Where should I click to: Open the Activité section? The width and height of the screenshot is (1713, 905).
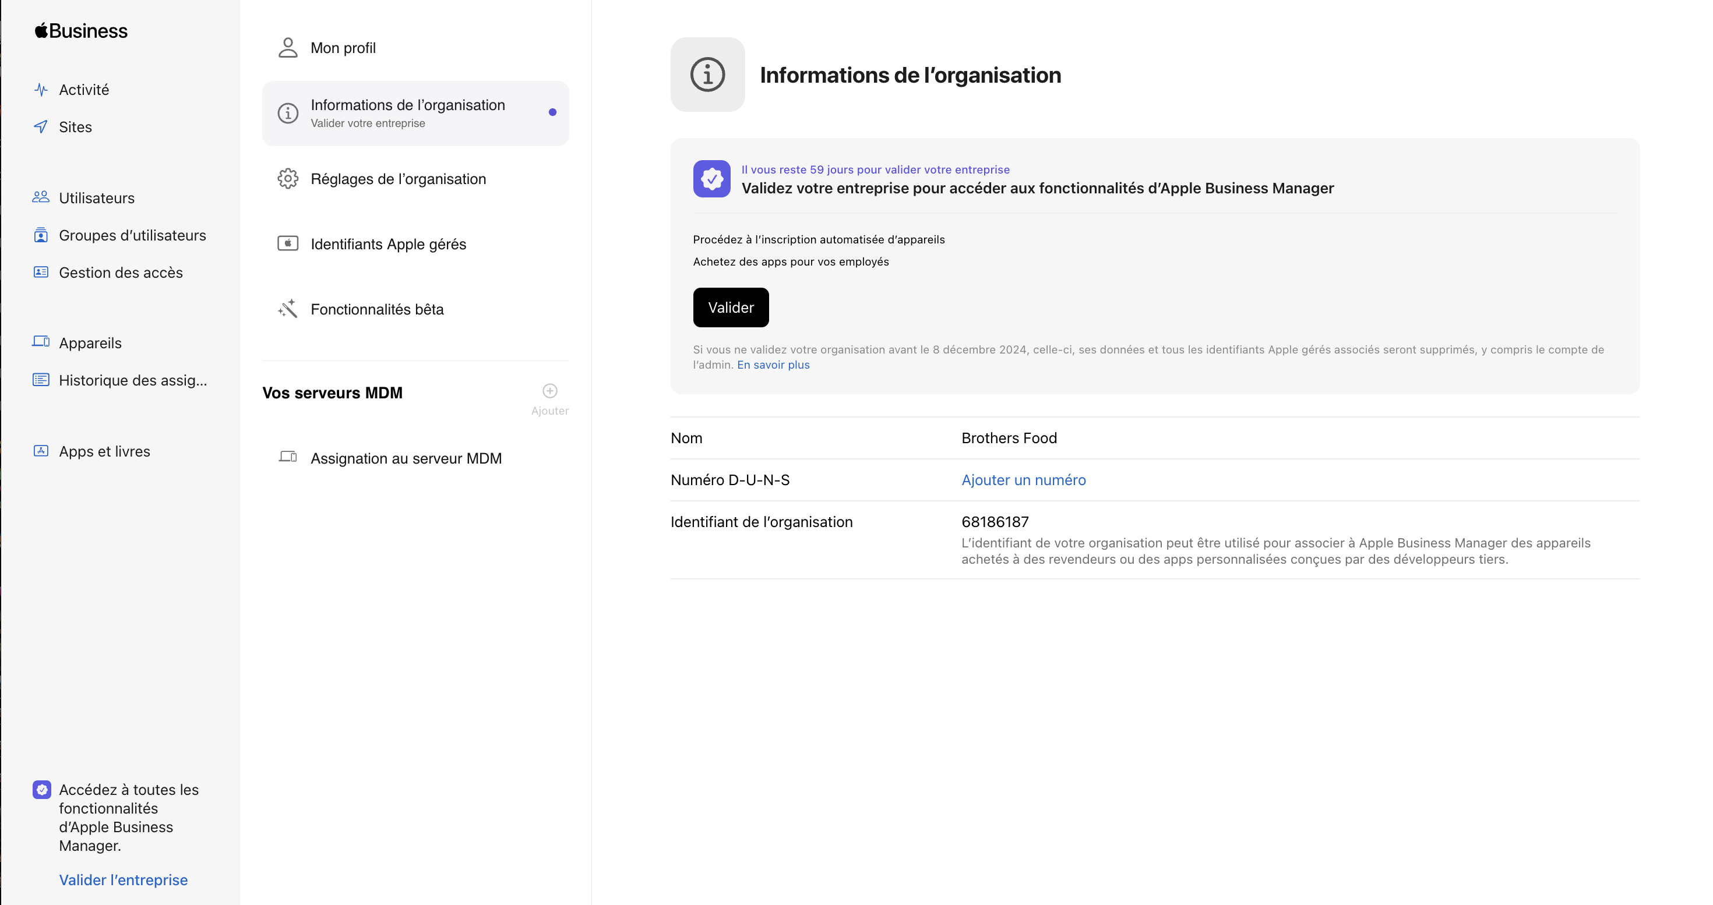(84, 90)
